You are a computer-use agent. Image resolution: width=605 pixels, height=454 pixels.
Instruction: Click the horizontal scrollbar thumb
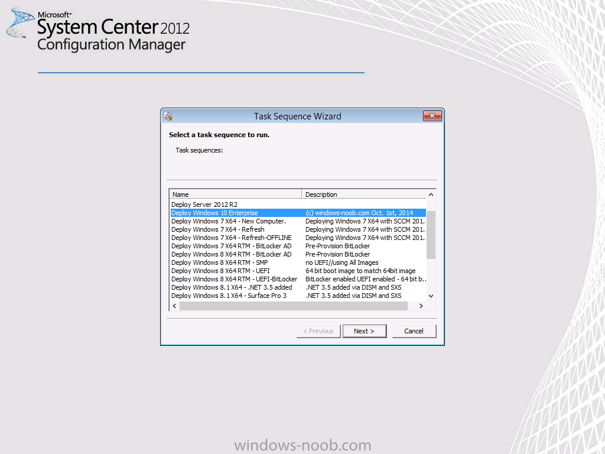[x=294, y=306]
